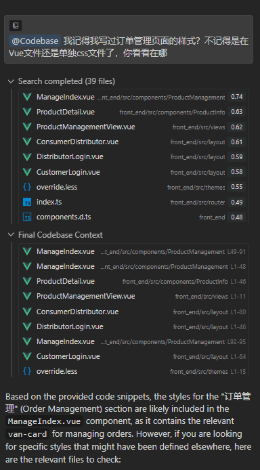Screen dimensions: 260x470
Task: Open ManageIndex.vue context lines L1-48
Action: [x=133, y=266]
